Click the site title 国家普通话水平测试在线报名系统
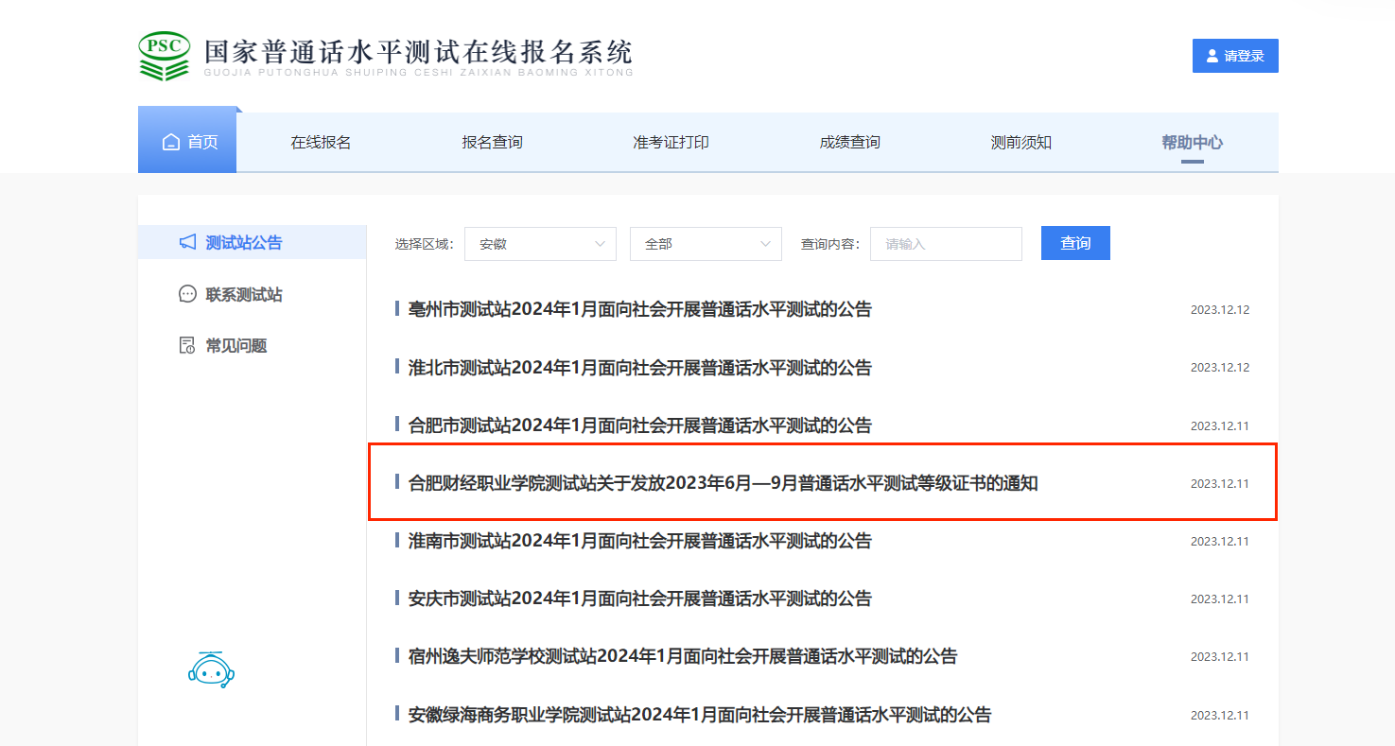 419,52
